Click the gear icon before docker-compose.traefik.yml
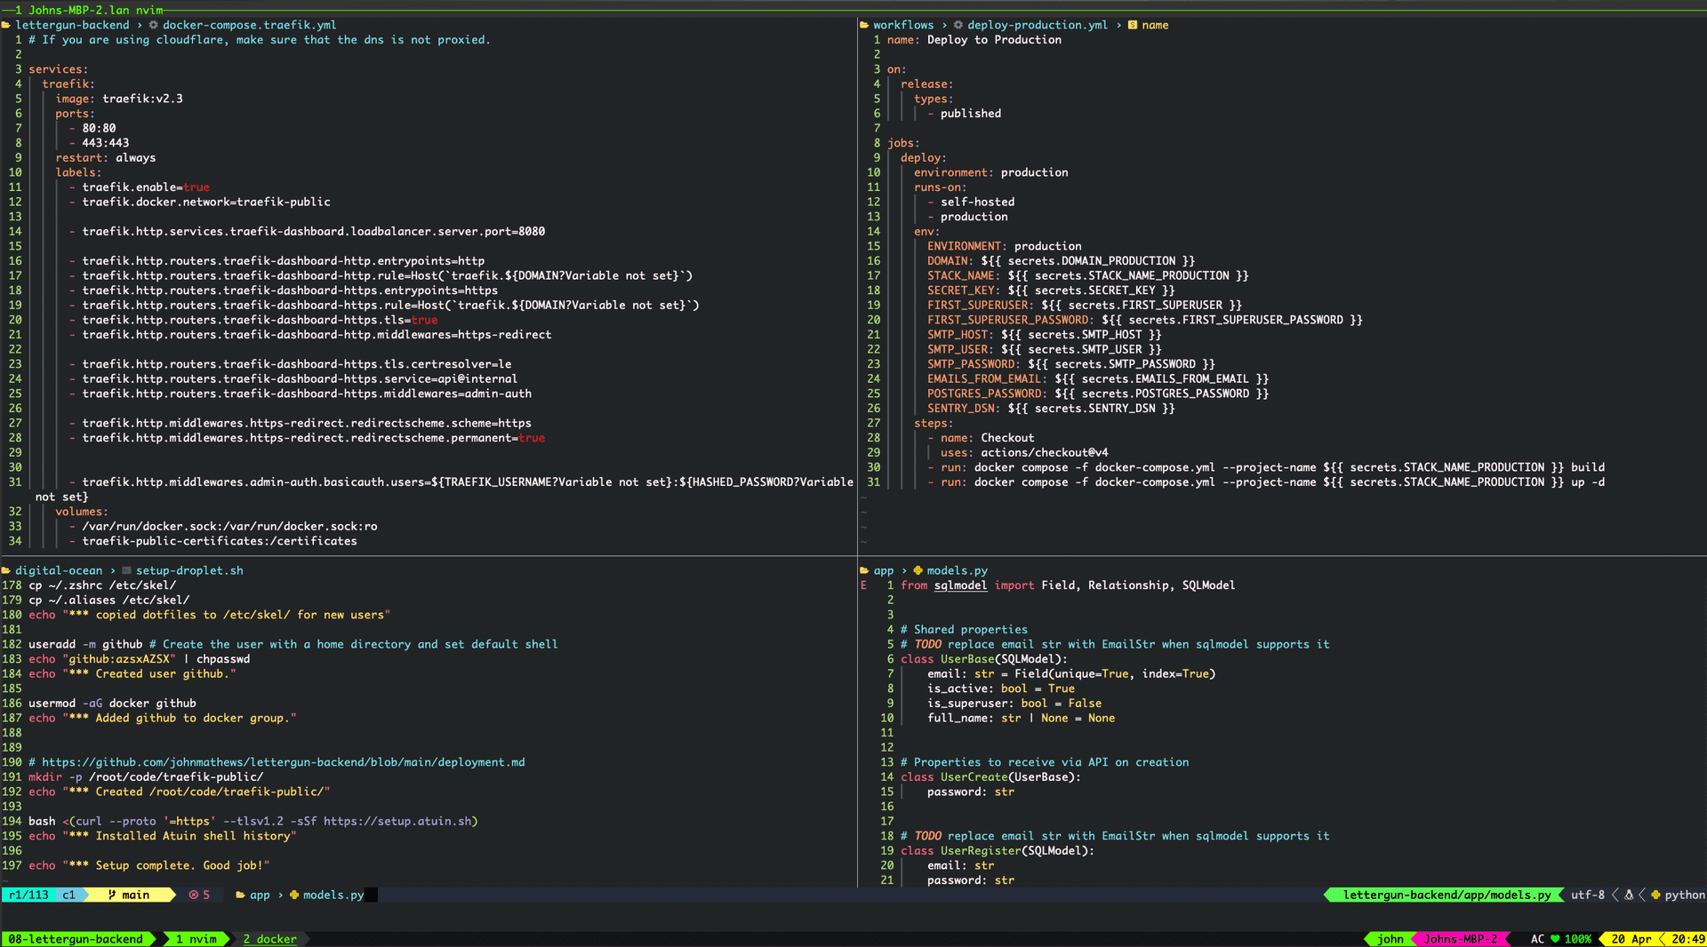 click(x=154, y=25)
